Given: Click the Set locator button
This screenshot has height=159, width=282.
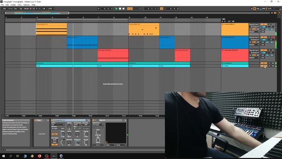Looking at the screenshot, I should [x=224, y=19].
